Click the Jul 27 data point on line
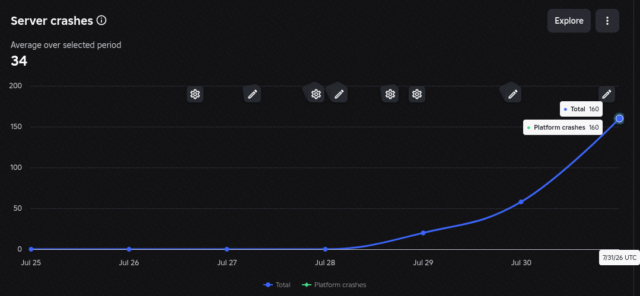Image resolution: width=640 pixels, height=296 pixels. [227, 249]
